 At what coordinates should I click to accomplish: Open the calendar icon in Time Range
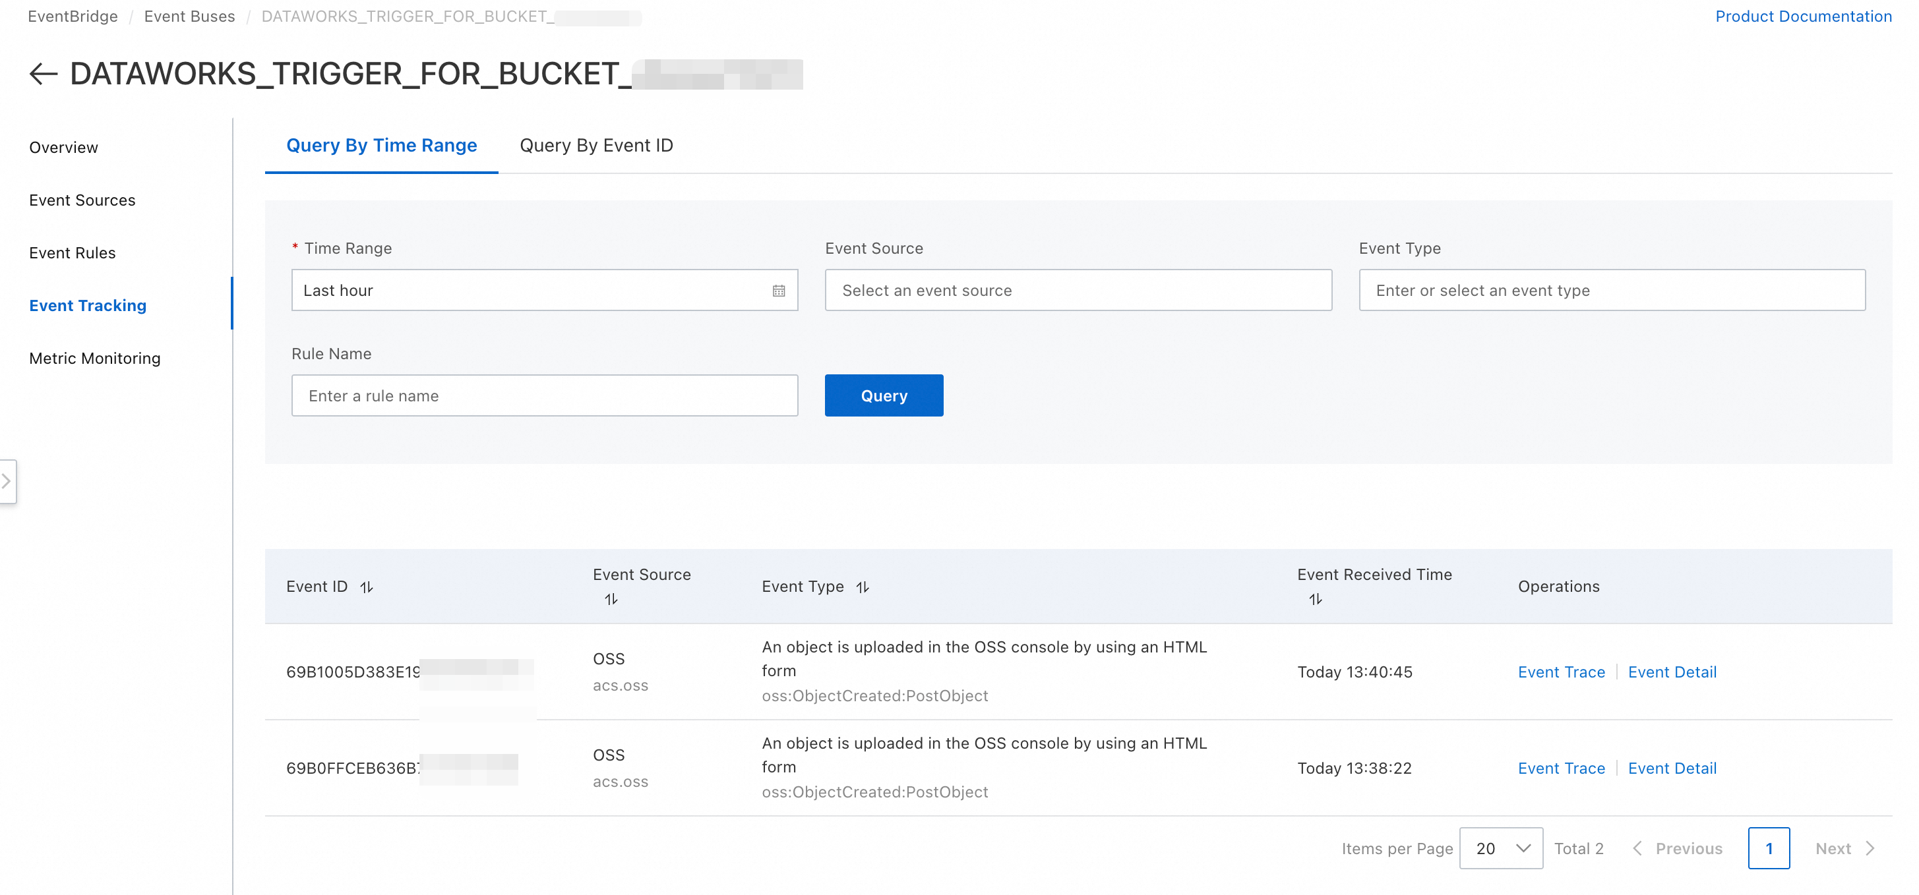click(778, 291)
